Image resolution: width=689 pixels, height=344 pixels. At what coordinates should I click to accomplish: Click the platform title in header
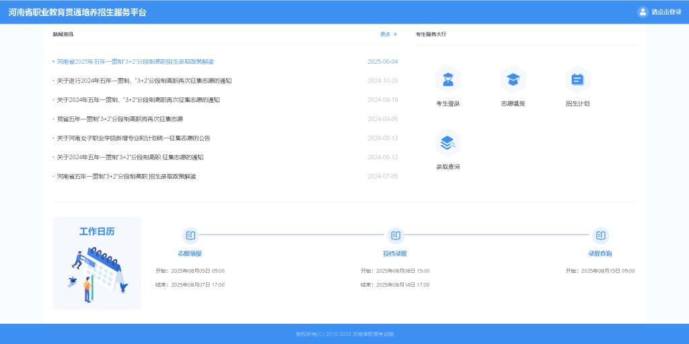[x=77, y=12]
